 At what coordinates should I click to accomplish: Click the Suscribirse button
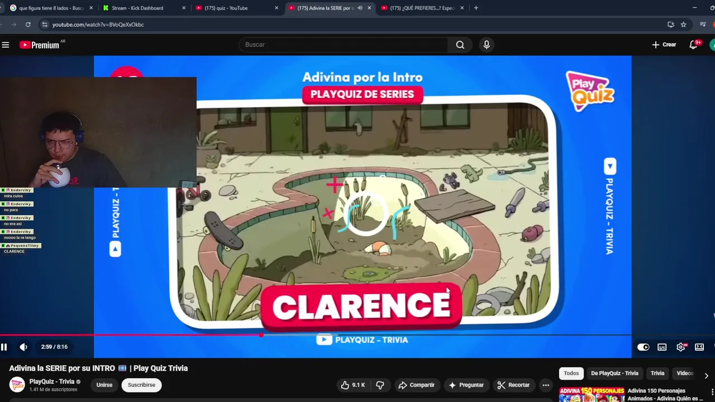point(141,385)
